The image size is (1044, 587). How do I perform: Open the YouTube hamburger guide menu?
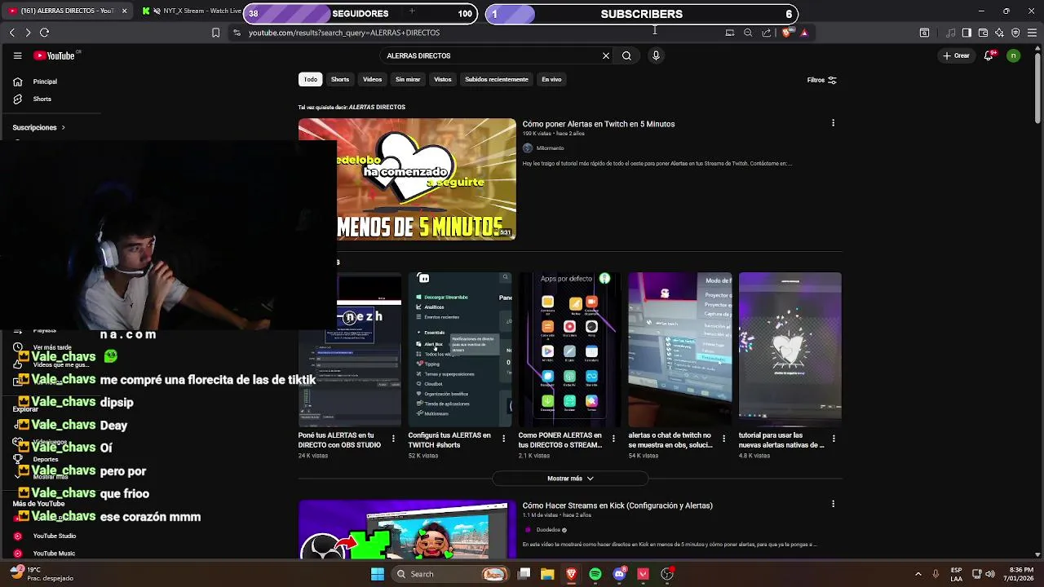click(17, 55)
